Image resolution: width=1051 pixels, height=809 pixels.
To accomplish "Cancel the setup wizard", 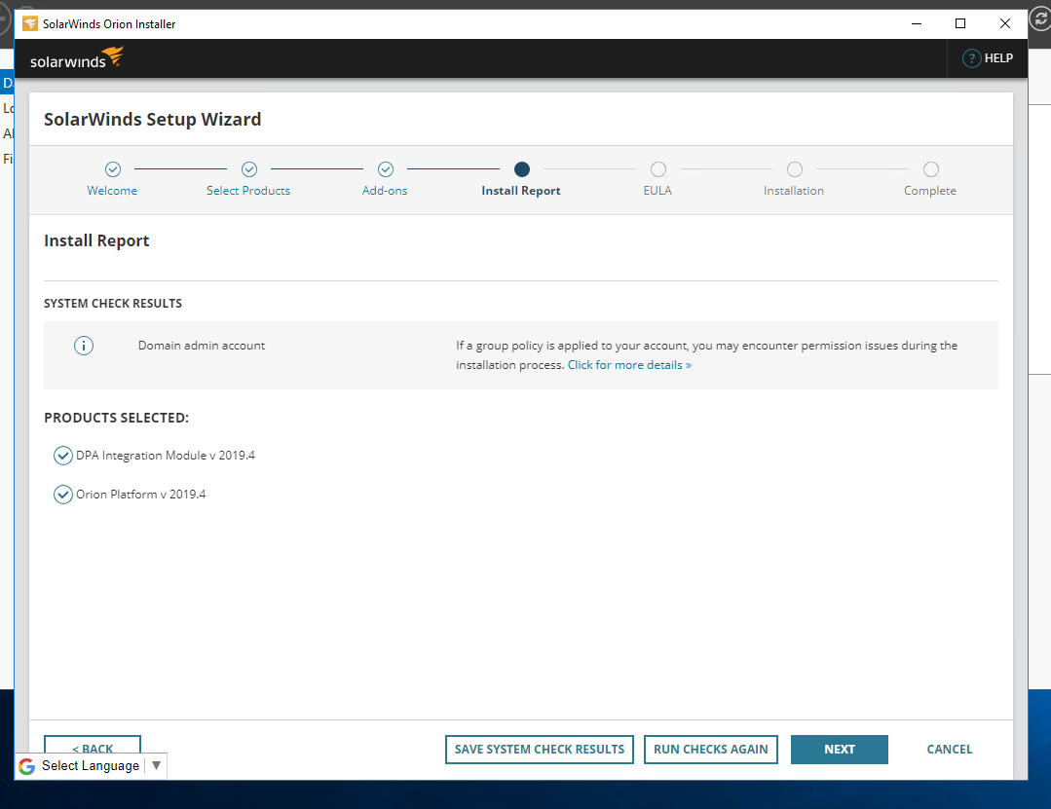I will [949, 750].
